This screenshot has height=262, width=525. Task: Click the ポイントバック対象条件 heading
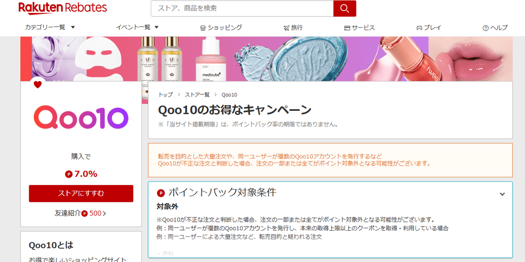223,192
